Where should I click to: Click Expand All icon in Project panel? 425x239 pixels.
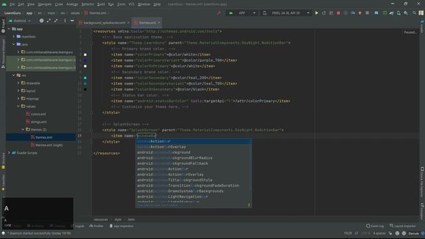pyautogui.click(x=48, y=21)
